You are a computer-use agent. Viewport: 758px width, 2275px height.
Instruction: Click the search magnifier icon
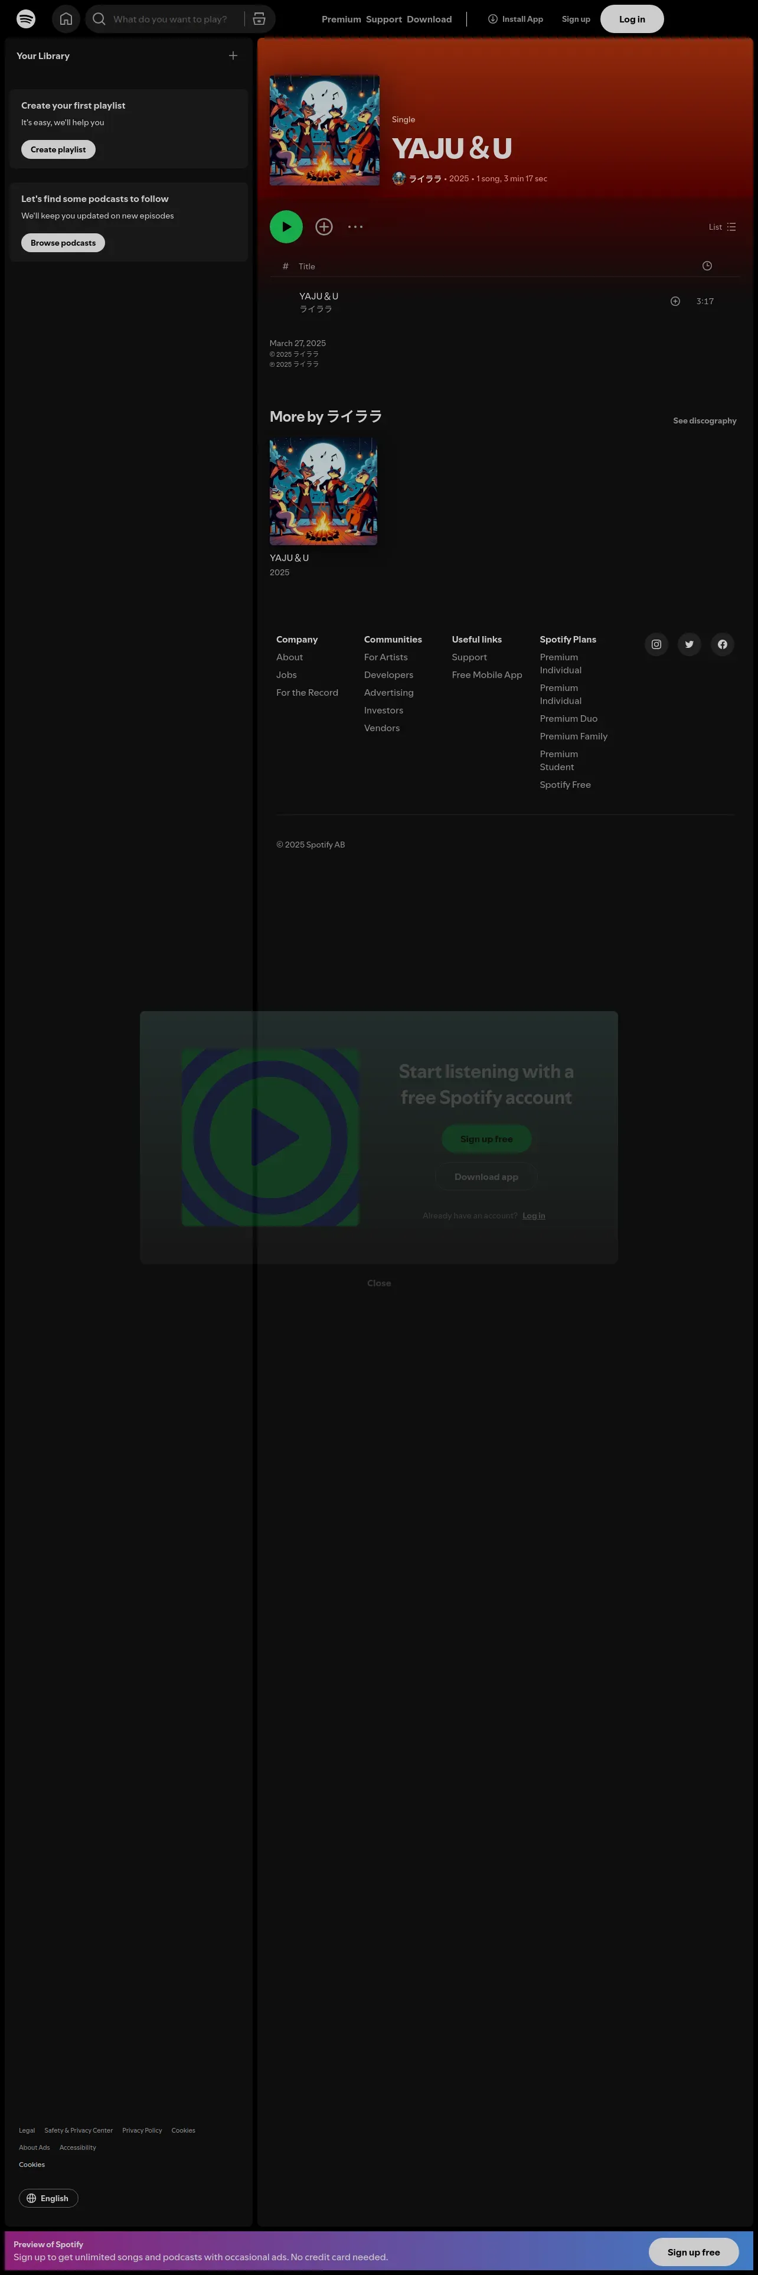point(99,18)
